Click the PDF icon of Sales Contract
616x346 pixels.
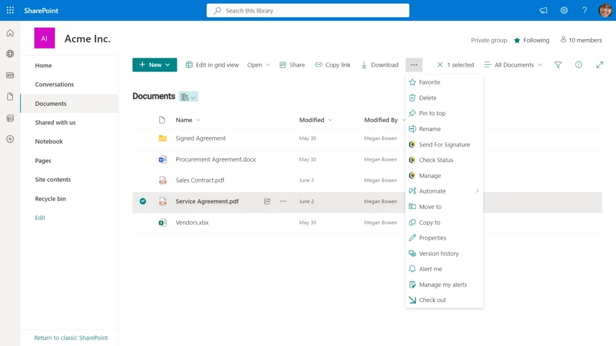click(x=162, y=180)
